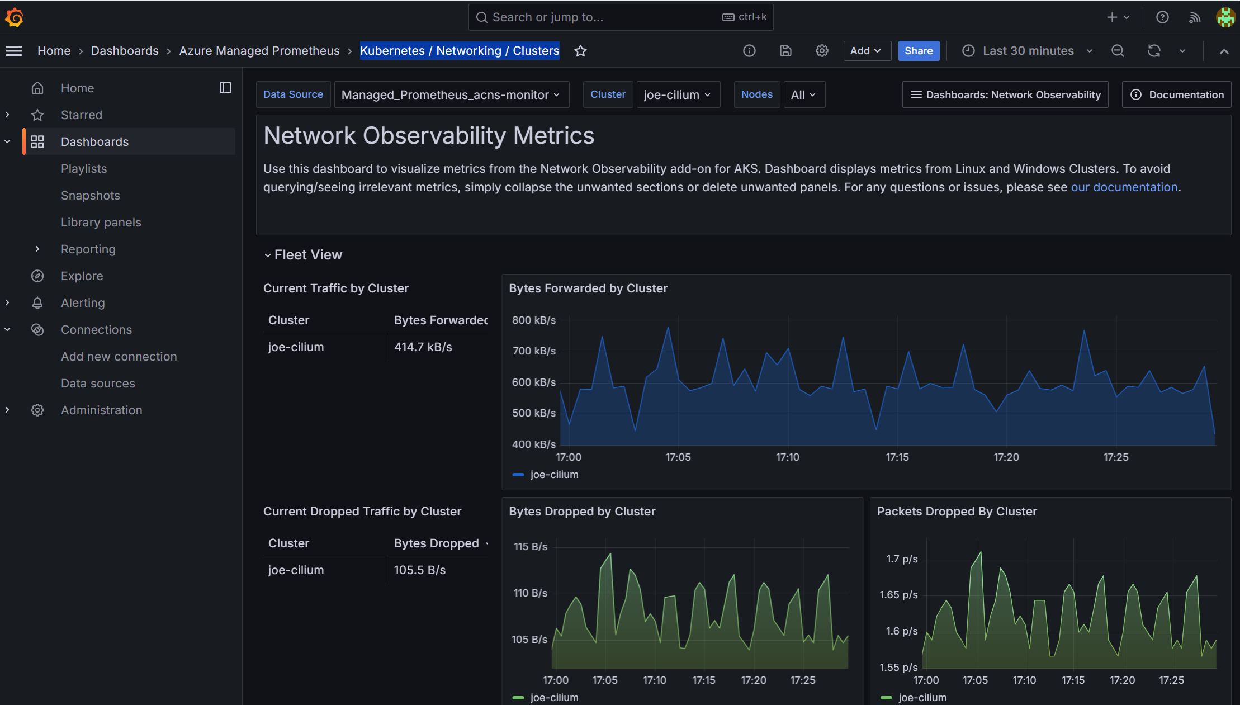
Task: Sort table by Bytes Forwarded column header
Action: click(x=441, y=320)
